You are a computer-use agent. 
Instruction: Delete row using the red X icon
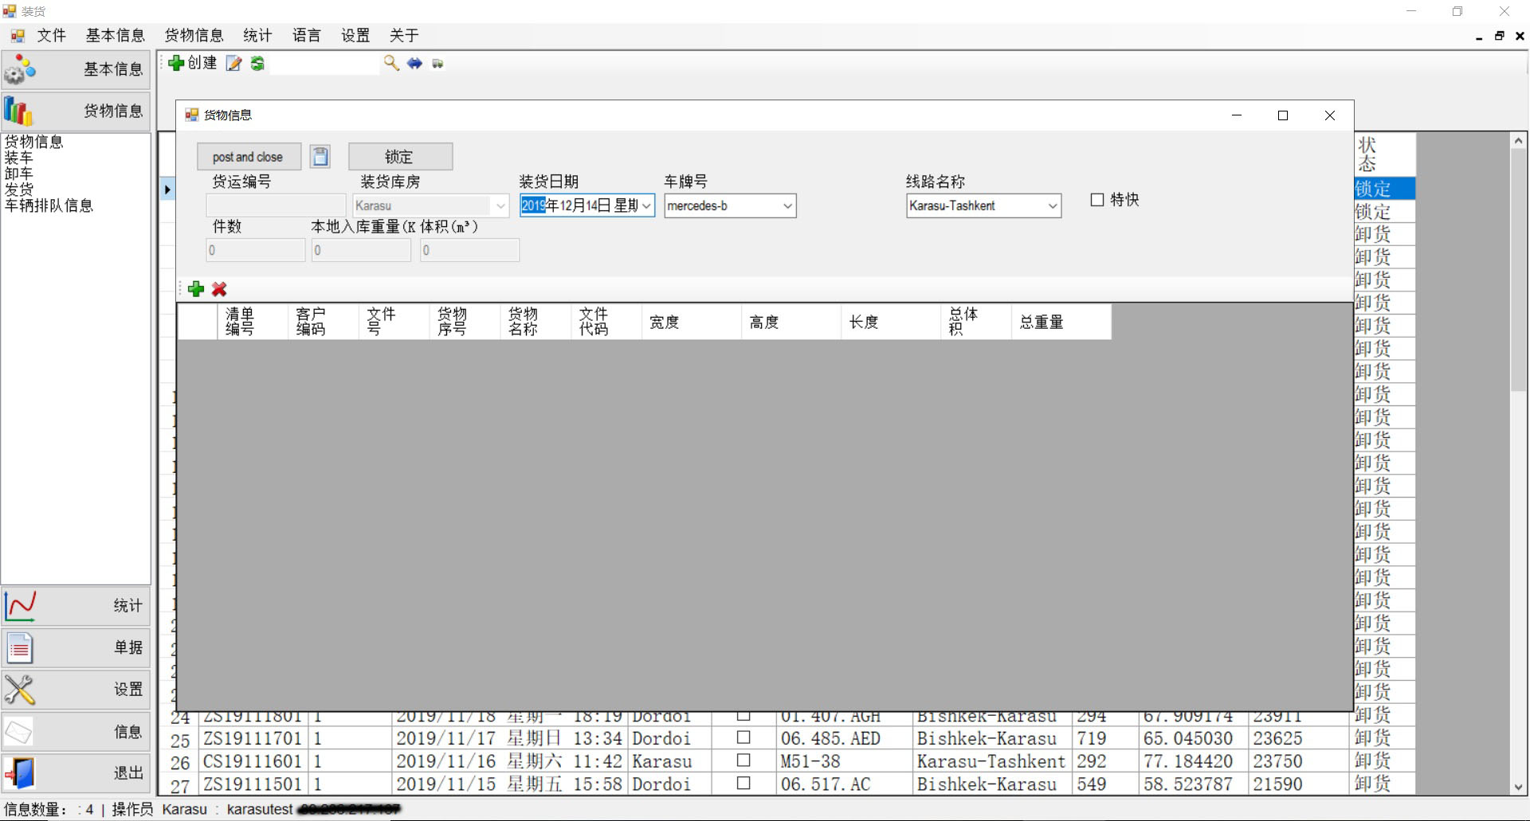tap(219, 289)
